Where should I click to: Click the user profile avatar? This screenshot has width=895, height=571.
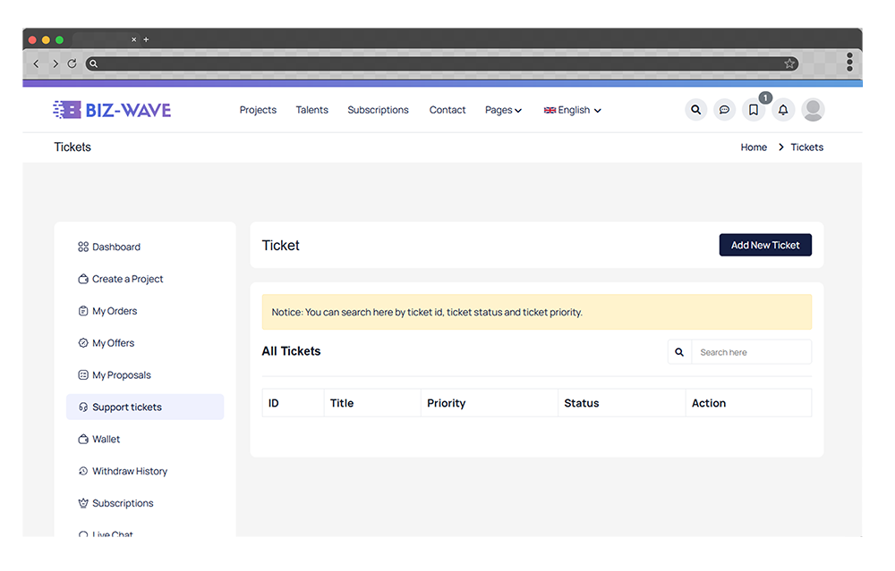[813, 110]
